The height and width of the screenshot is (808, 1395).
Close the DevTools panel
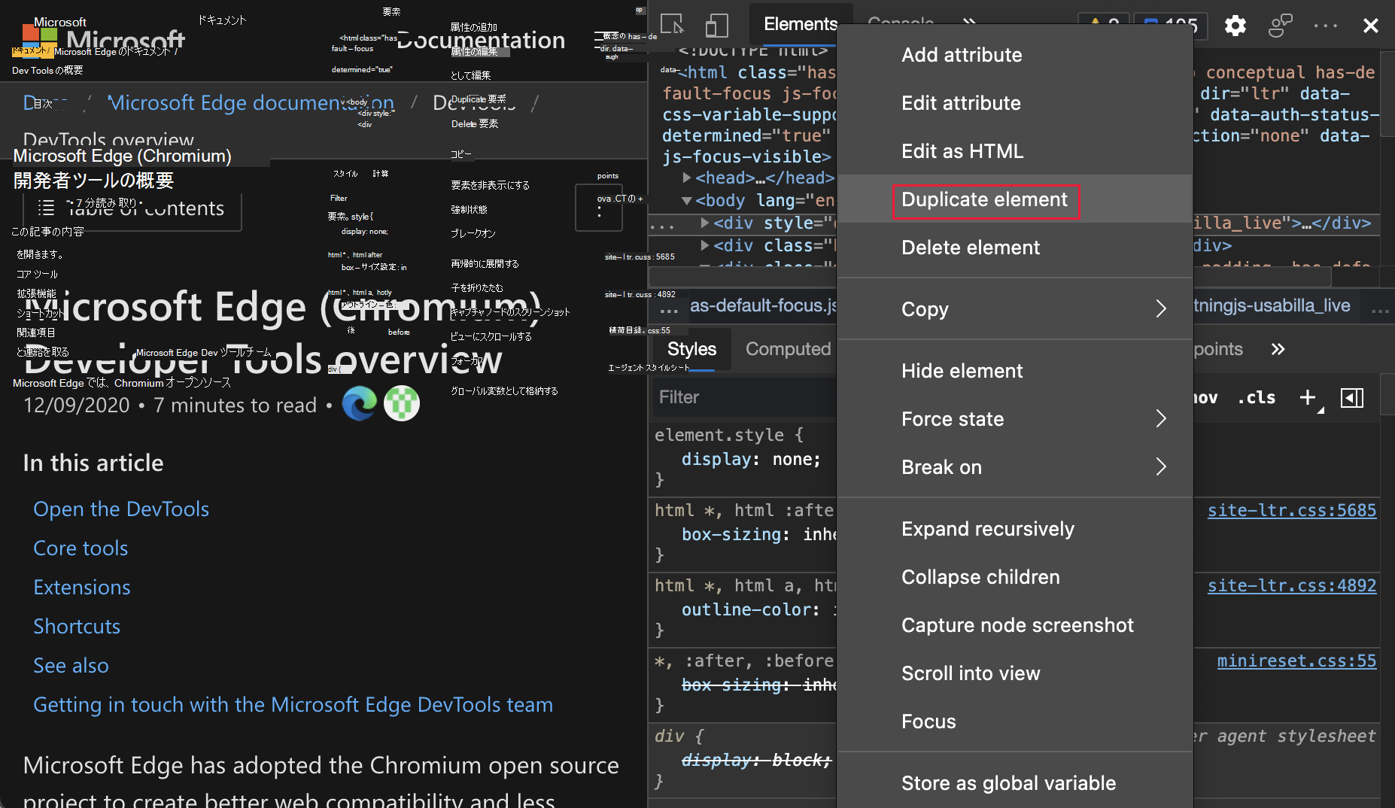pyautogui.click(x=1371, y=26)
